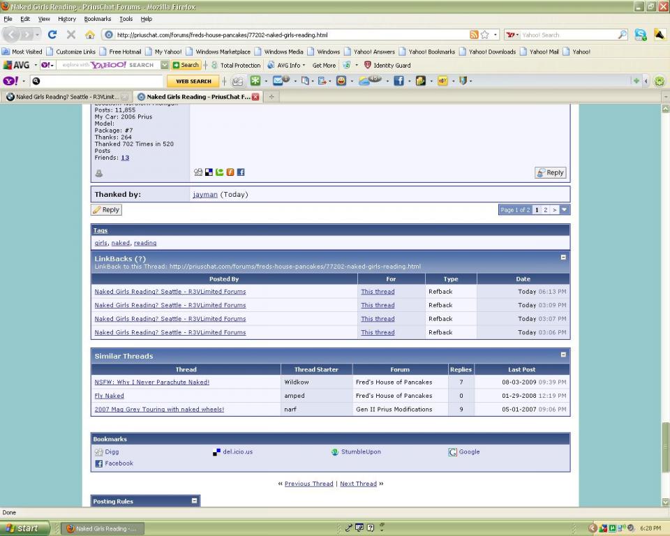Switch to the R3VLimited Forums tab
The image size is (670, 536).
[x=63, y=97]
